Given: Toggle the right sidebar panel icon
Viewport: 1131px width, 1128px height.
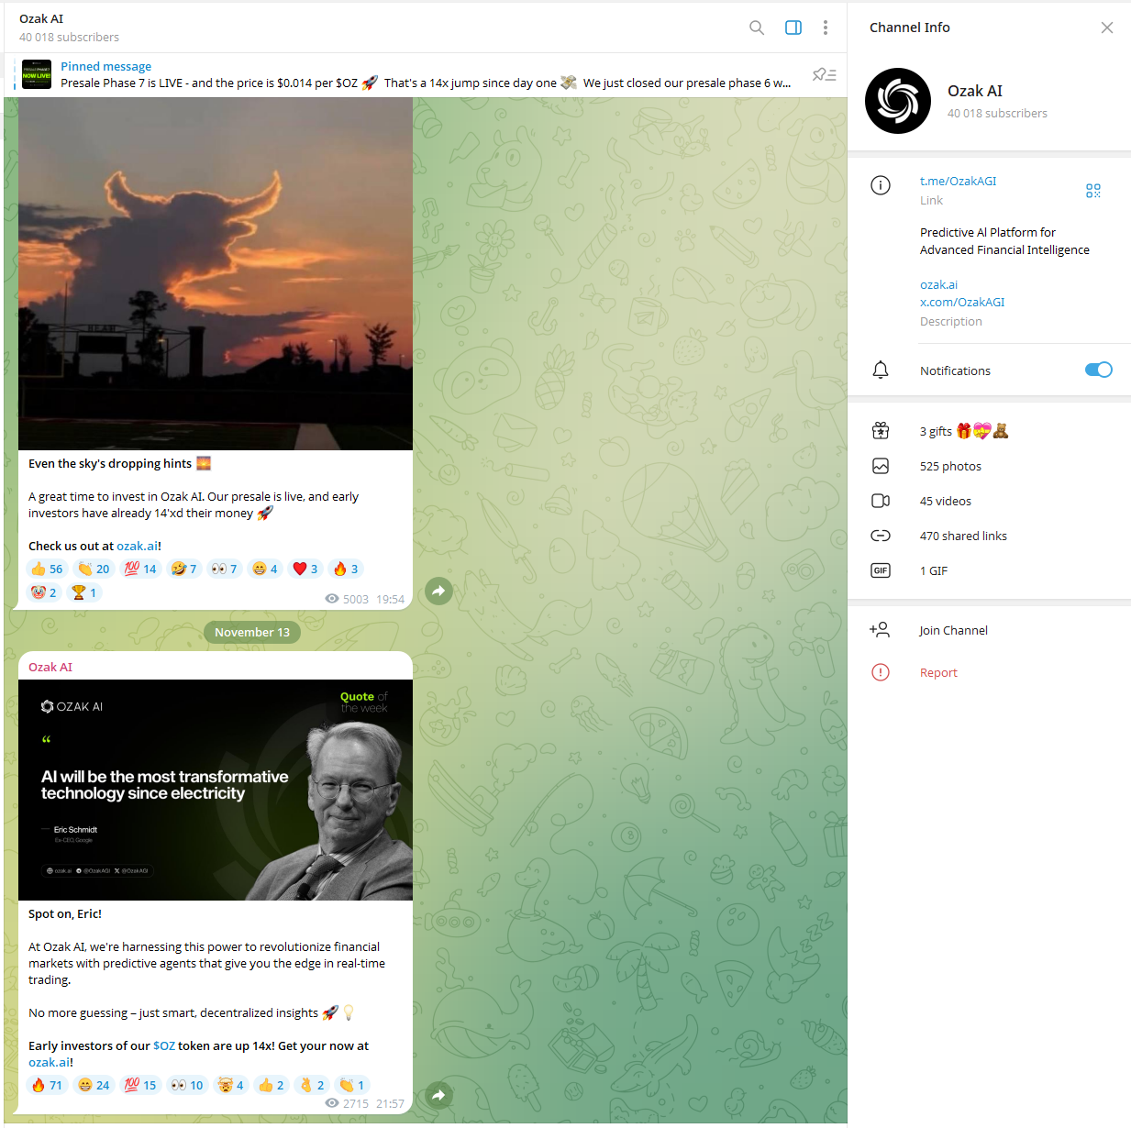Looking at the screenshot, I should [793, 28].
